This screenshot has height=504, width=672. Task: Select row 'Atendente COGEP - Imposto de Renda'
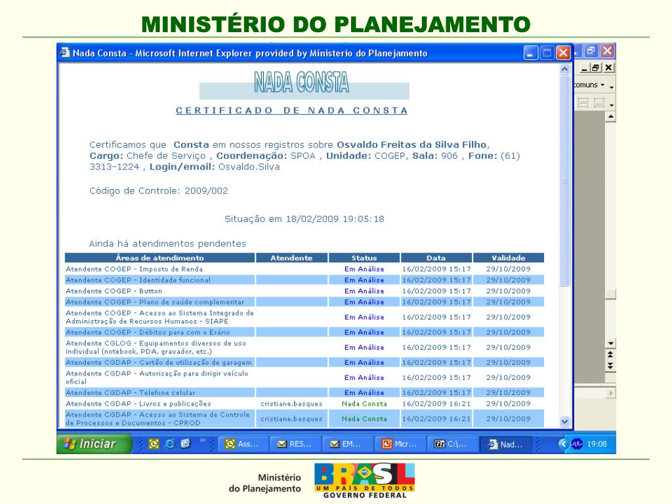point(304,269)
